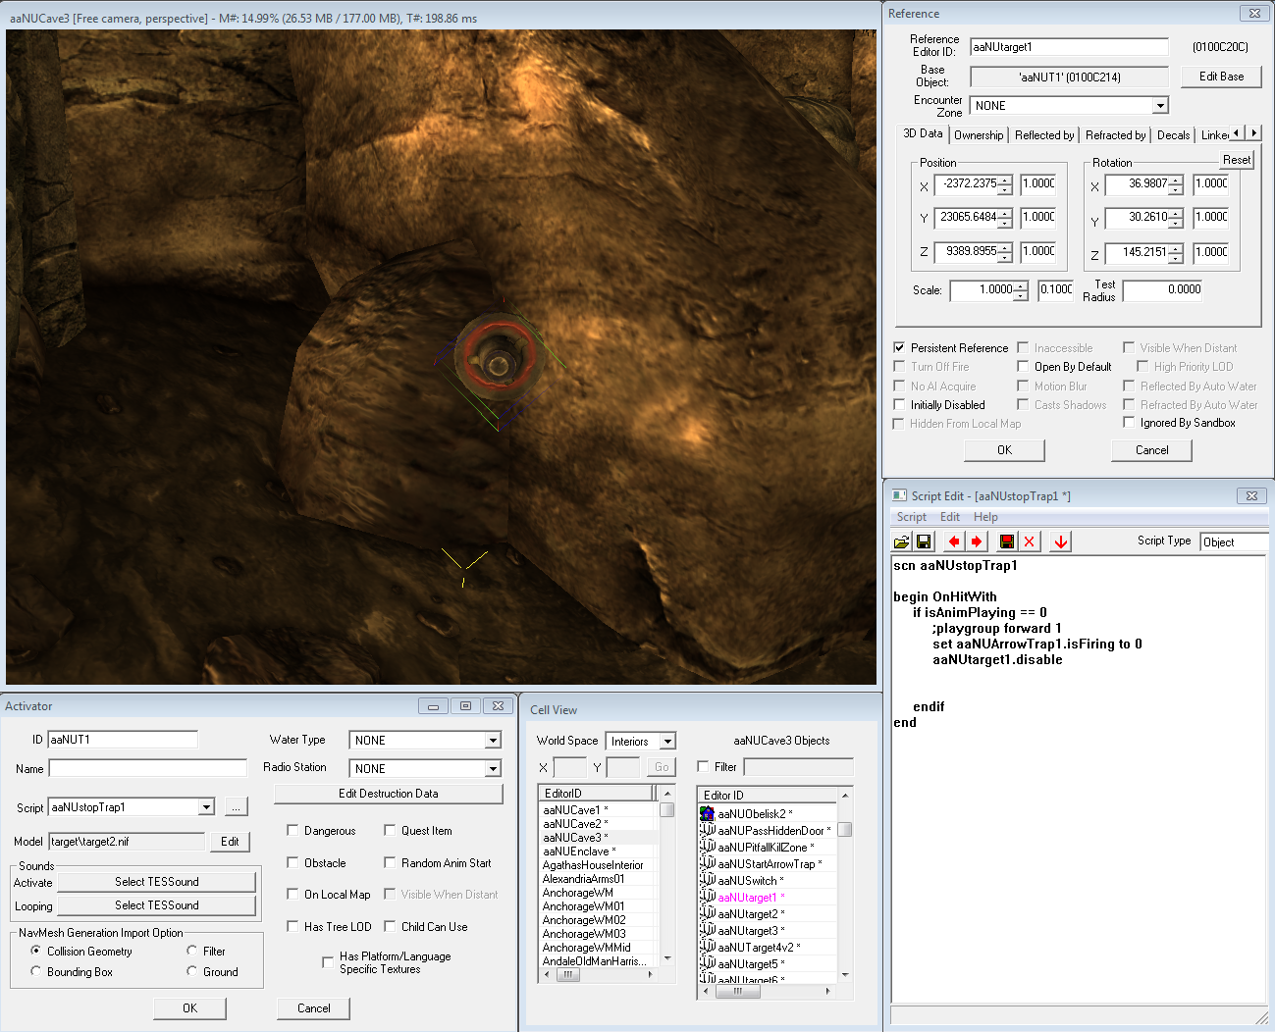Open the Edit menu in Script Edit
This screenshot has height=1032, width=1275.
[949, 517]
